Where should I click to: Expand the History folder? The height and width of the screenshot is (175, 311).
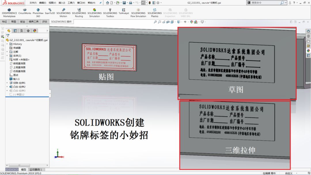[7, 44]
